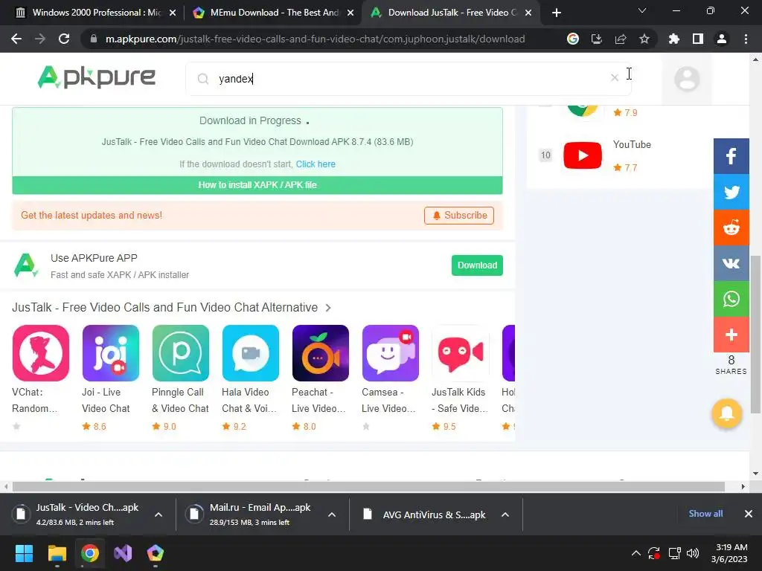Close the Windows 2000 Professional tab
This screenshot has width=762, height=571.
(x=173, y=13)
